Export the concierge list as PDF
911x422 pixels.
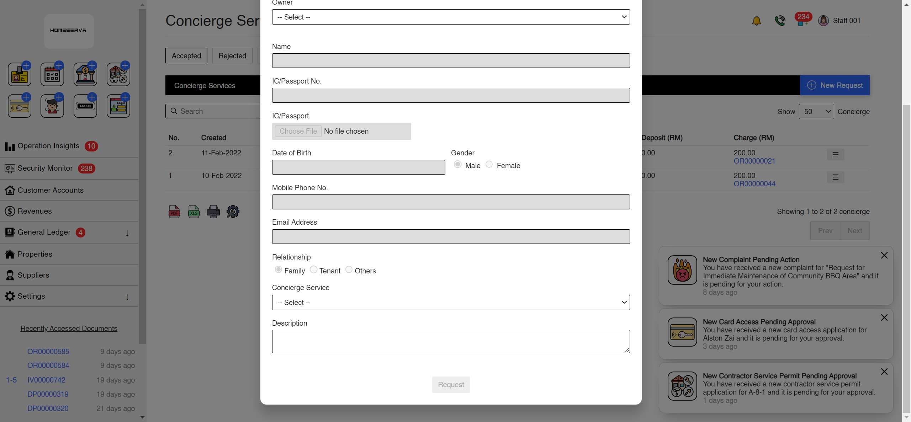click(x=174, y=211)
